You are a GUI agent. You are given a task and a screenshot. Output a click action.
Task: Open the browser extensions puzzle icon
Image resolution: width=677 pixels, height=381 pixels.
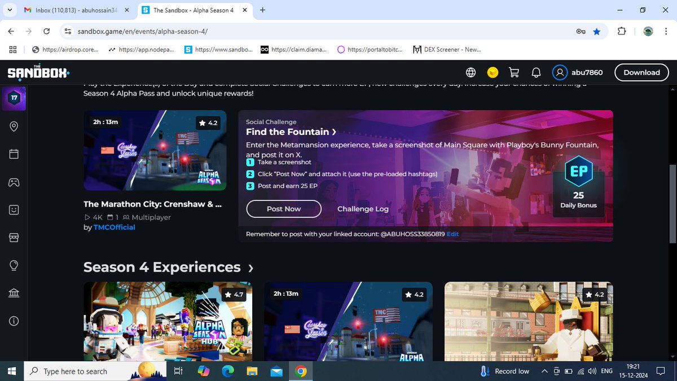pyautogui.click(x=622, y=31)
